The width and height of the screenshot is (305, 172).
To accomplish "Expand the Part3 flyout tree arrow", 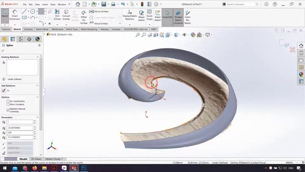I will (44, 34).
